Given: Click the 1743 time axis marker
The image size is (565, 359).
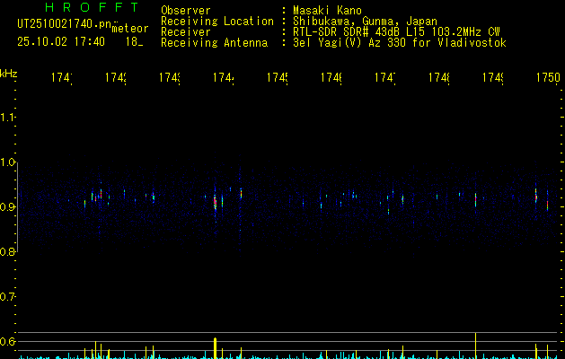Looking at the screenshot, I should pyautogui.click(x=170, y=78).
